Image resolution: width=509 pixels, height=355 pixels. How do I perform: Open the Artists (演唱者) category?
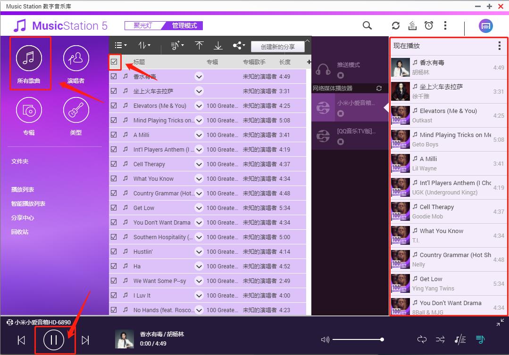(76, 64)
